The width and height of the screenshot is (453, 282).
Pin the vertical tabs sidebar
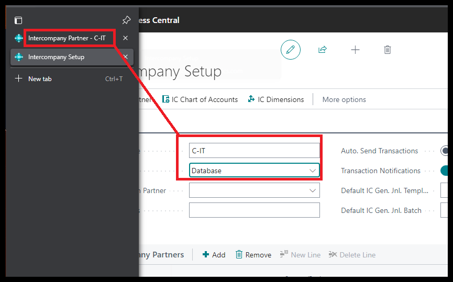point(126,20)
